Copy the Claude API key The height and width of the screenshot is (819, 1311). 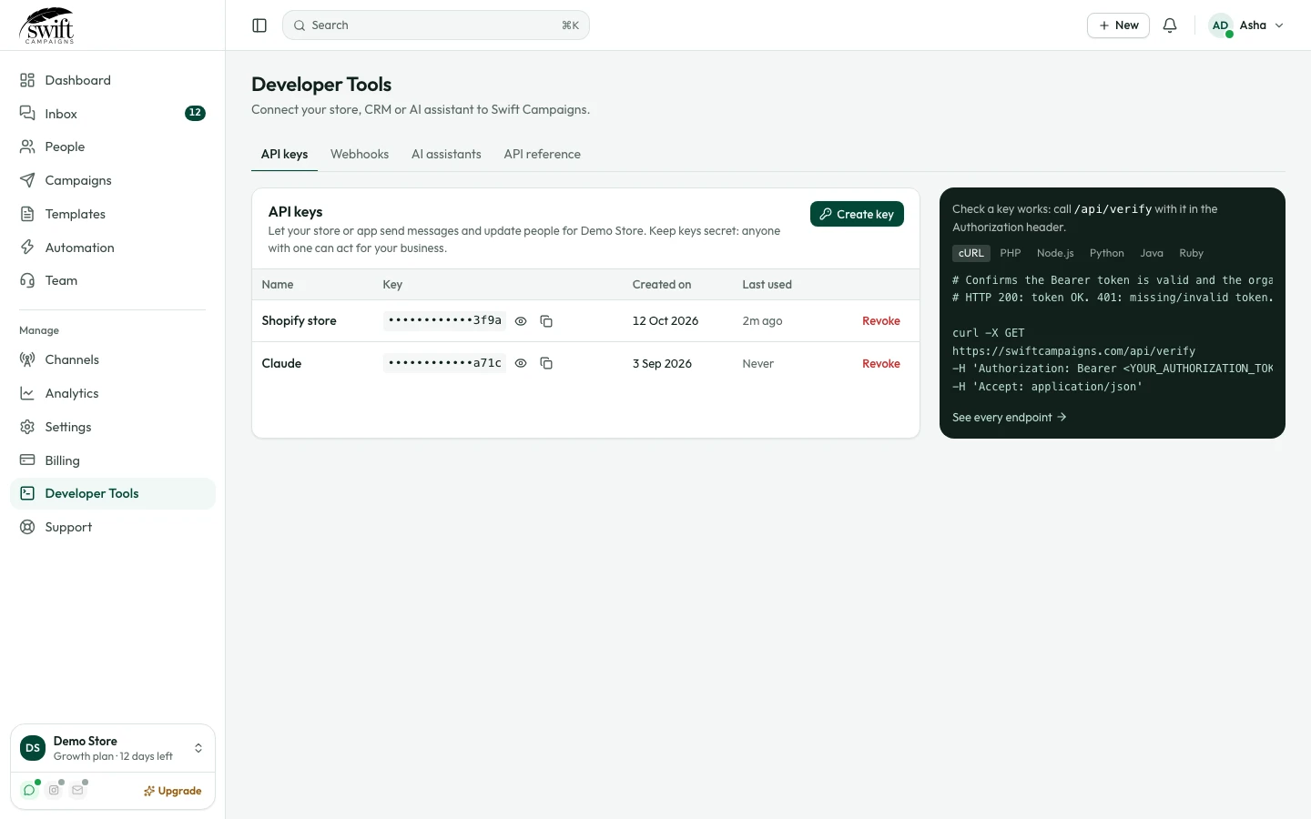[546, 363]
